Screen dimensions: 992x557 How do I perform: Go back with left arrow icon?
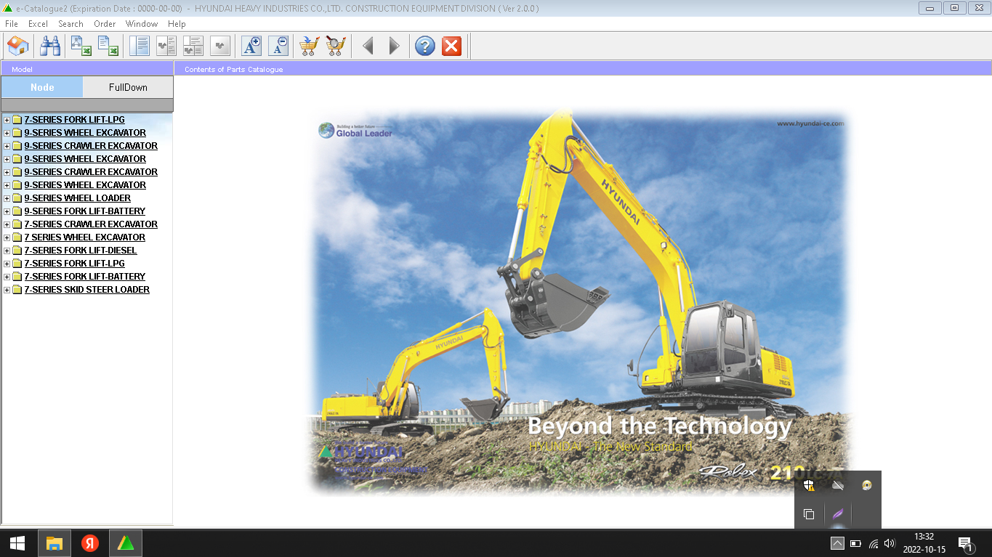pos(368,46)
